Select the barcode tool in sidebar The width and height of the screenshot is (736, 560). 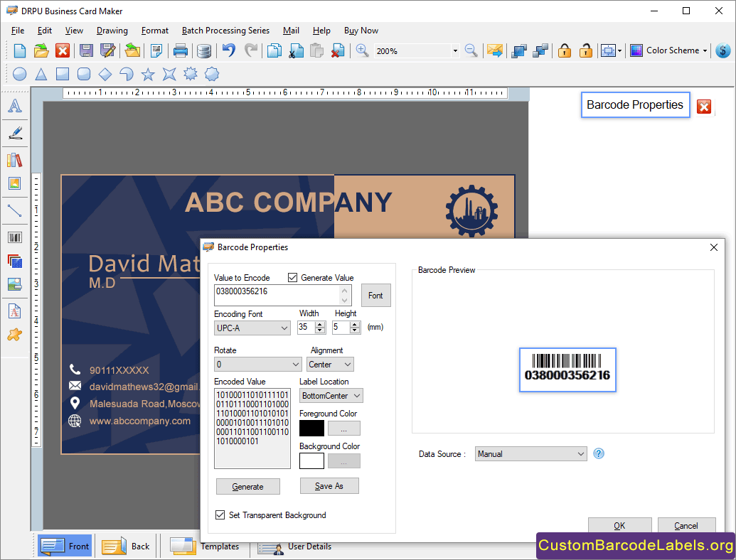pos(14,237)
